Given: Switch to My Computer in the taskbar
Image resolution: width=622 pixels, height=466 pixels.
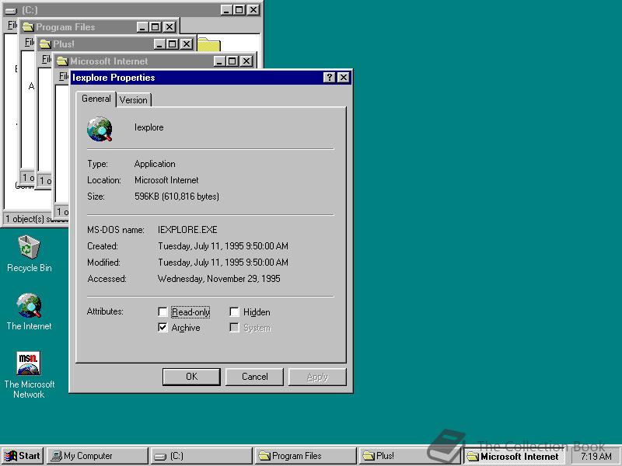Looking at the screenshot, I should coord(97,456).
